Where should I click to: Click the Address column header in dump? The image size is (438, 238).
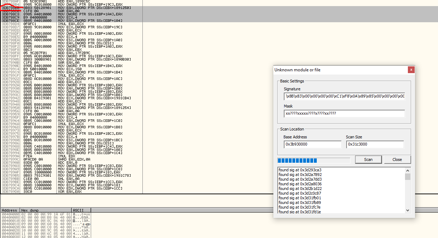coord(10,210)
